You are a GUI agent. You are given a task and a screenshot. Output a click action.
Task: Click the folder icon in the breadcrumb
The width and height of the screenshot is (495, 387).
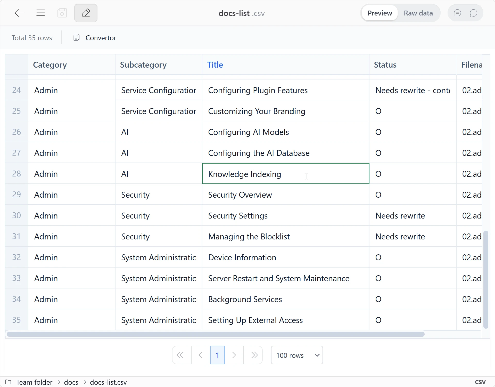click(8, 382)
